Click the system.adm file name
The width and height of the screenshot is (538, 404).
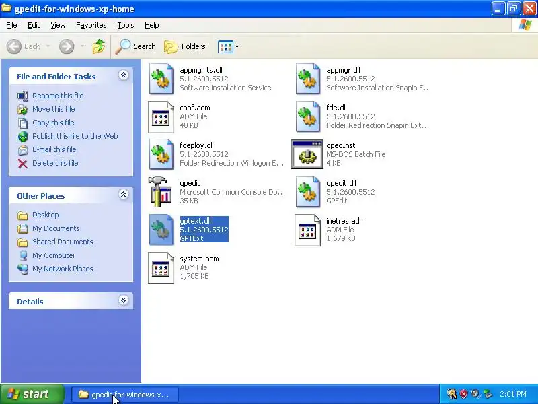coord(199,259)
